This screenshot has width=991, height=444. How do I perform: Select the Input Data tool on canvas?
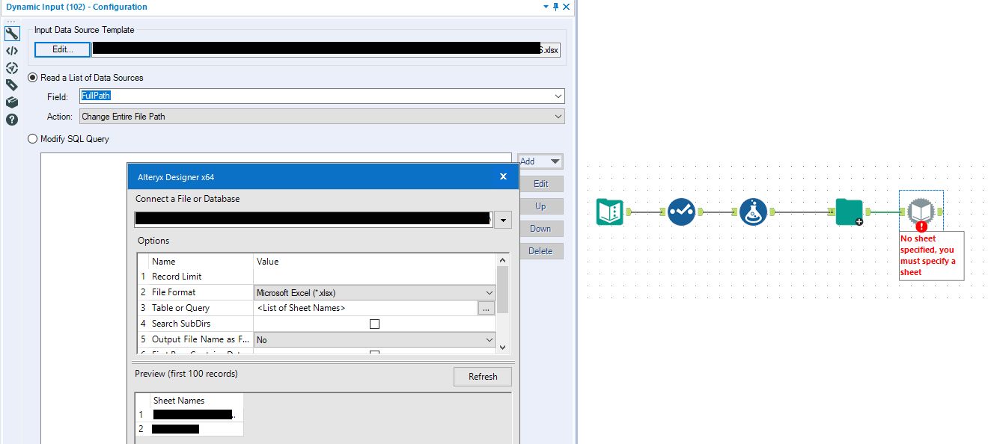click(610, 212)
